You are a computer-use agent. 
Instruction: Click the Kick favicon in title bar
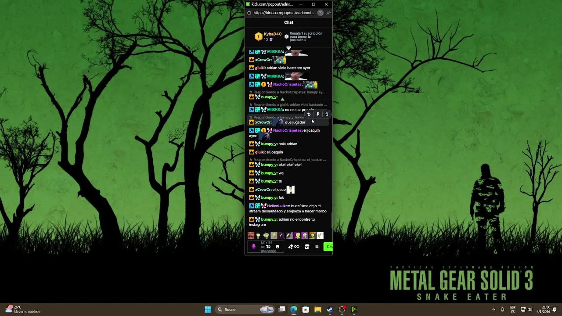(x=248, y=4)
